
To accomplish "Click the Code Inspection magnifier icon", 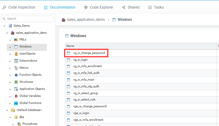I will click(4, 8).
